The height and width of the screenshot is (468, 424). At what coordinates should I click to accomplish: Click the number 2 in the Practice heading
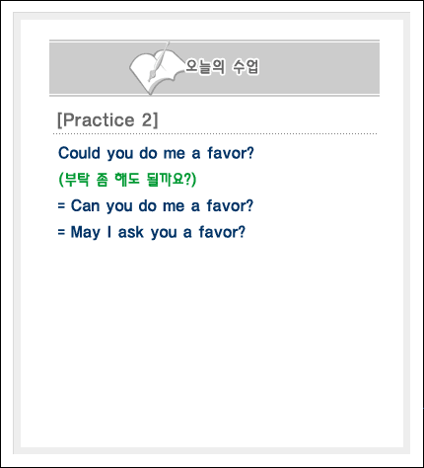(147, 119)
